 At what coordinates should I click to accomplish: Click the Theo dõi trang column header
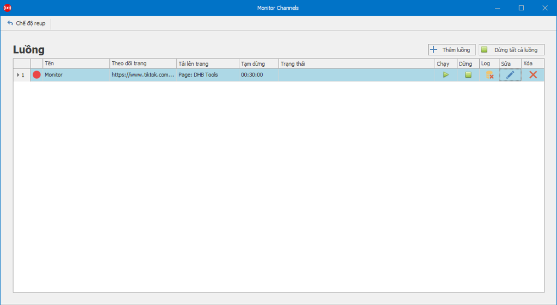(x=143, y=63)
